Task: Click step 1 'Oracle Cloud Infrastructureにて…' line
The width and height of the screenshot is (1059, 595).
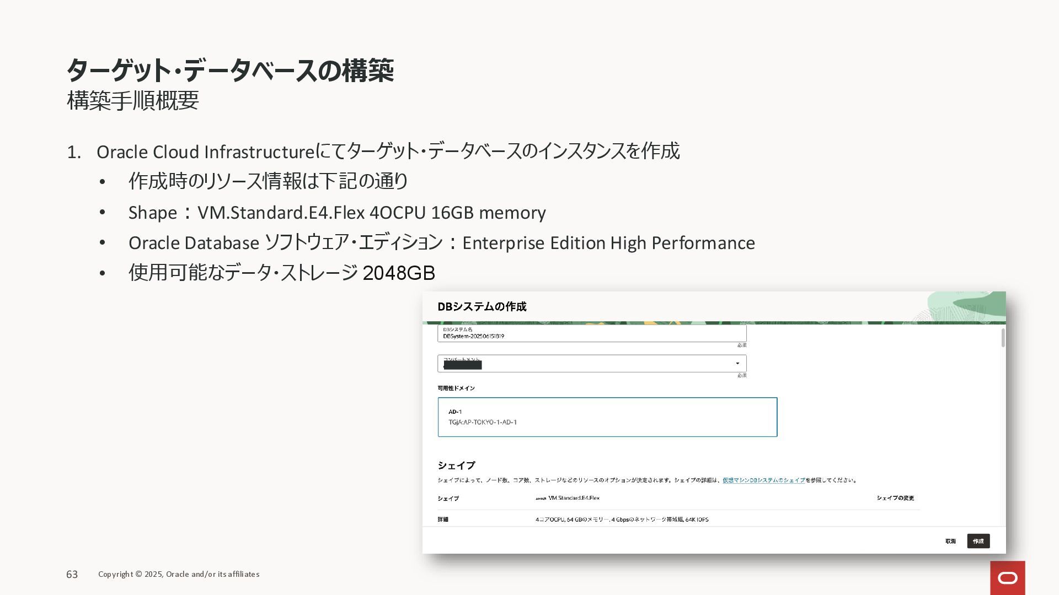Action: pos(388,152)
